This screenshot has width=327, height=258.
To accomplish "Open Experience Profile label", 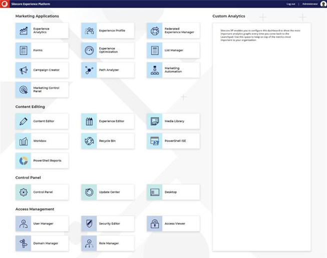I will 112,31.
